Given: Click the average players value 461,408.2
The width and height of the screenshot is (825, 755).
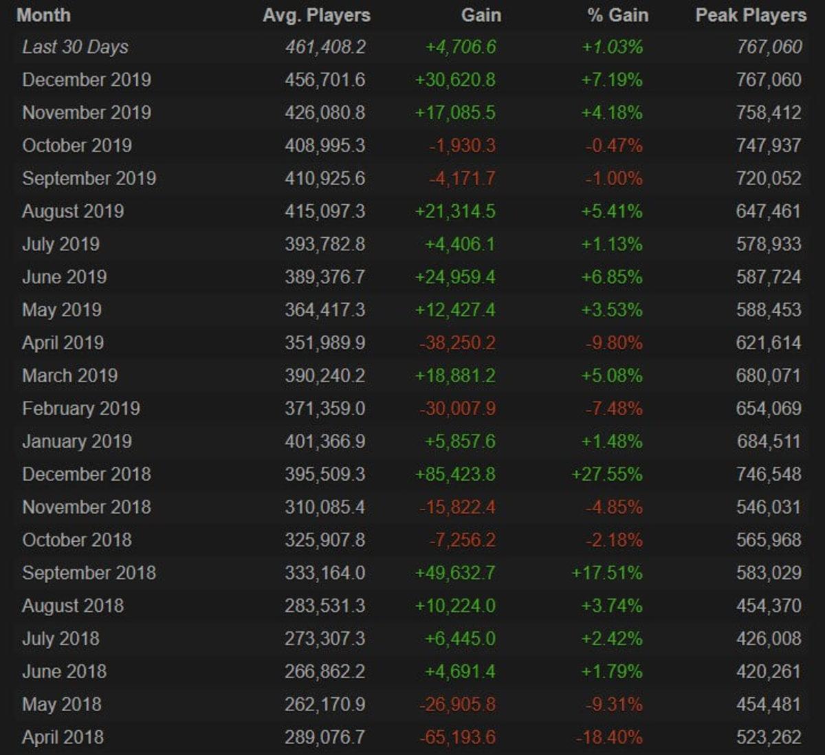Looking at the screenshot, I should tap(325, 47).
